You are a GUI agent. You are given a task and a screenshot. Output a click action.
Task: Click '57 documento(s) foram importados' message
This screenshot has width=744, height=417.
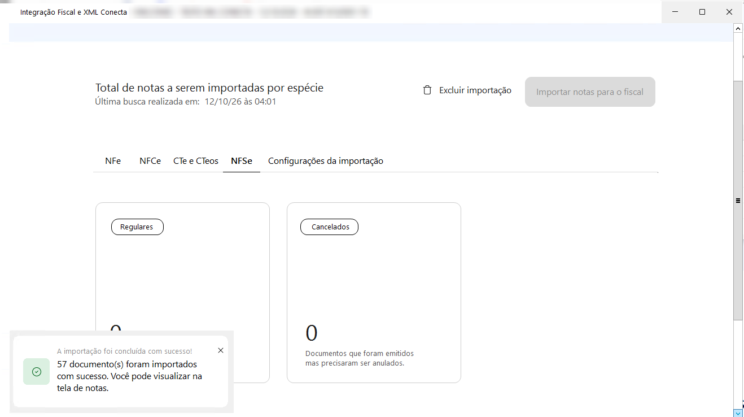point(130,376)
